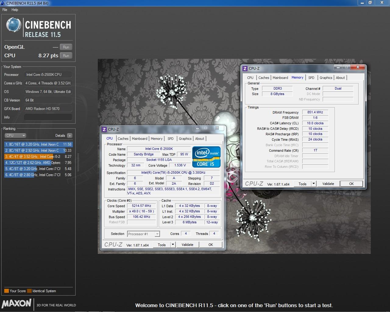Click Command Rate value 1T
Screen dimensions: 390x312
coord(315,151)
